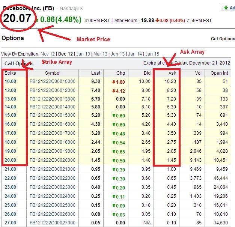
Task: Open the Get Options link
Action: point(223,39)
